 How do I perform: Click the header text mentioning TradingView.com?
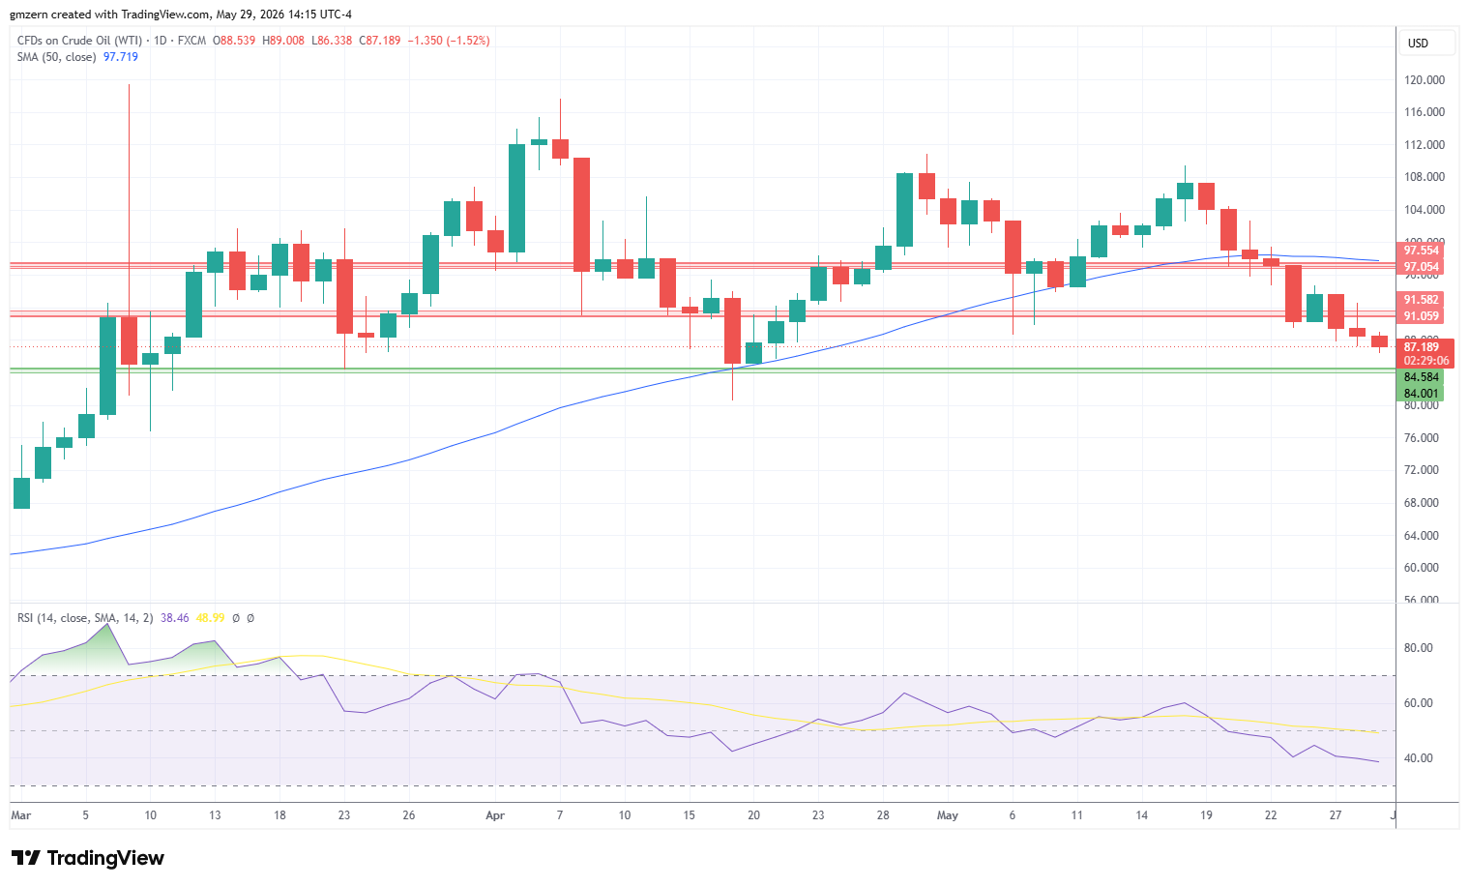coord(181,15)
